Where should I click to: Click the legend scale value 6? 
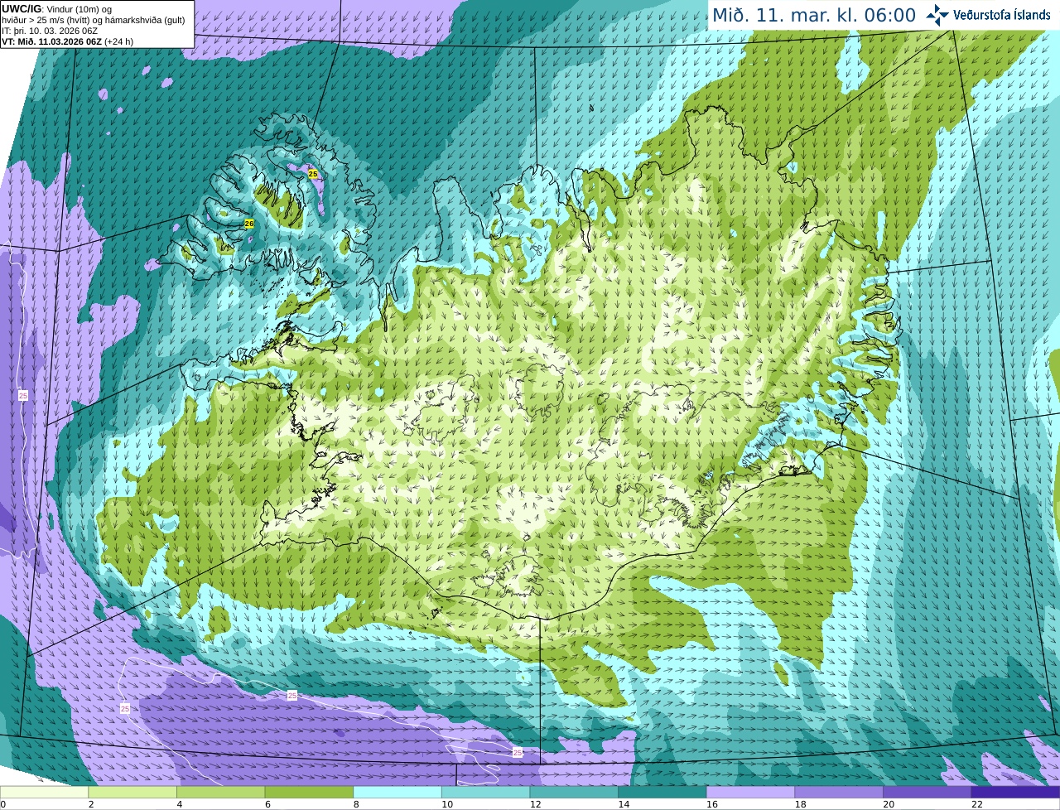[x=268, y=804]
